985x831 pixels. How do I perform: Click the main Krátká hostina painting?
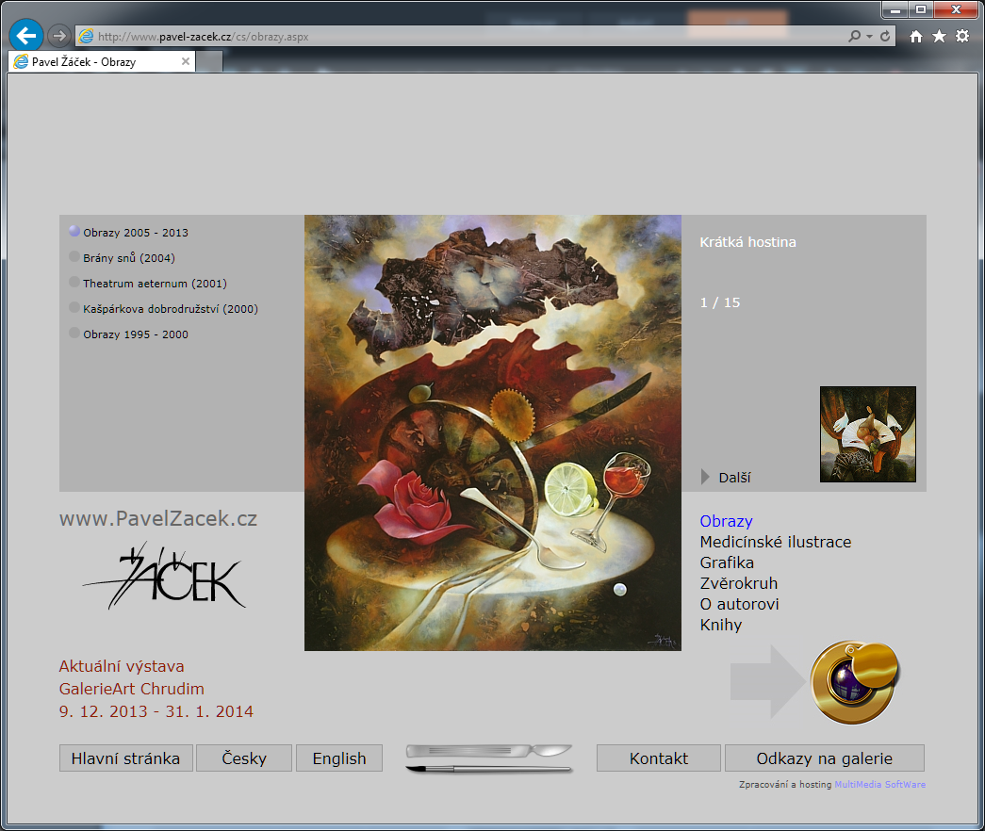pos(492,432)
